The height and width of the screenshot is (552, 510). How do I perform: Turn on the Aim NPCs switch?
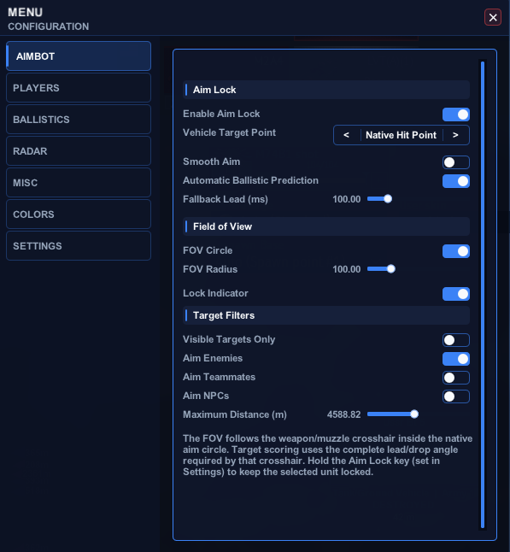point(456,396)
